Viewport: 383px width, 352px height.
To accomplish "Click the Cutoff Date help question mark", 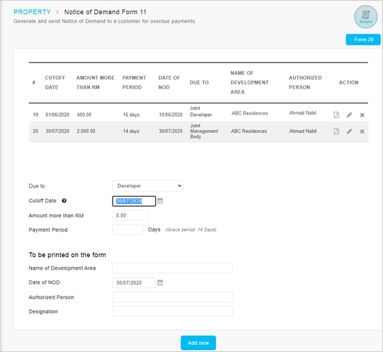I will [x=64, y=201].
